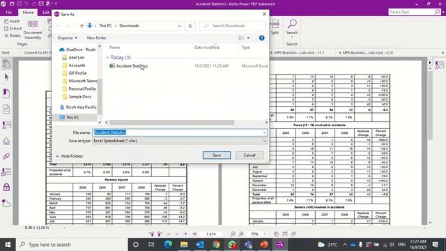This screenshot has height=251, width=446.
Task: Click the Document Assembly ribbon icon
Action: click(33, 30)
